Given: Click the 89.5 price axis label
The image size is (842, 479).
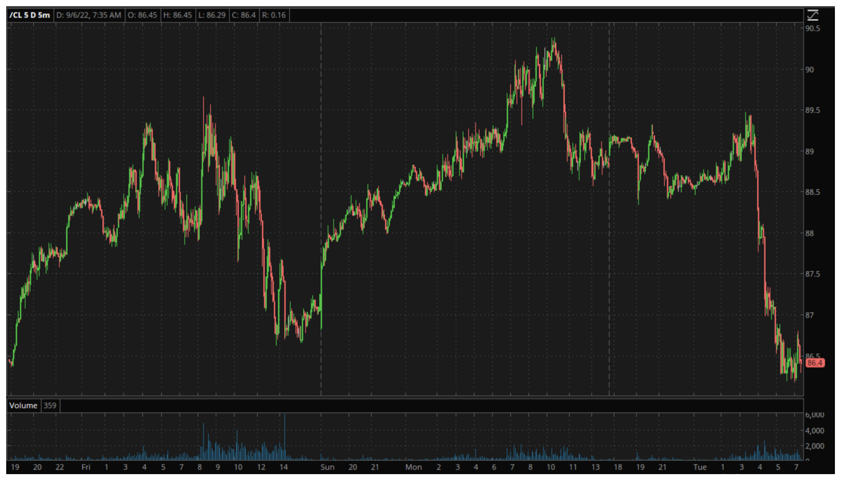Looking at the screenshot, I should (812, 110).
